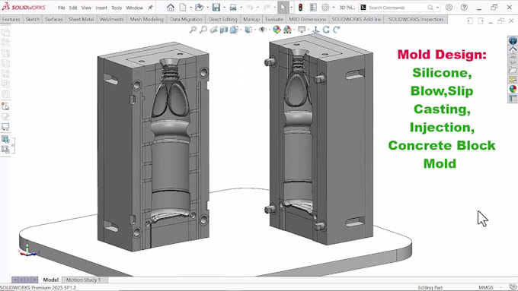The image size is (518, 291).
Task: Click the Edit Appearance color ball icon
Action: pyautogui.click(x=277, y=30)
